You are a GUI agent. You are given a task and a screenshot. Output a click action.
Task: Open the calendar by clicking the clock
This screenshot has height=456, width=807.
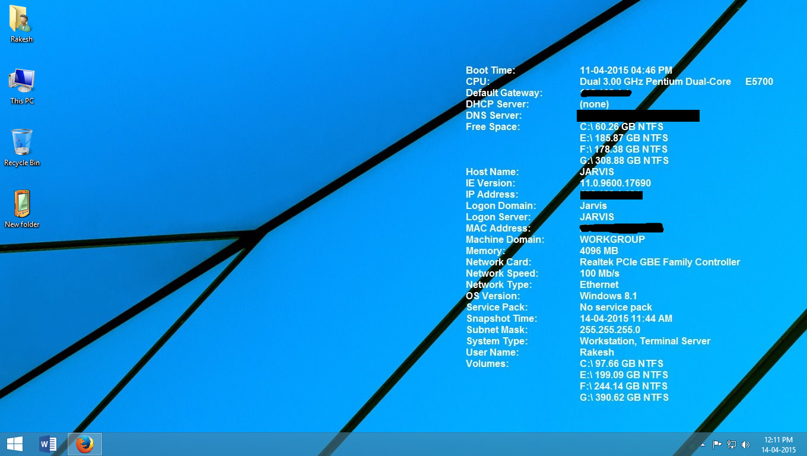778,440
